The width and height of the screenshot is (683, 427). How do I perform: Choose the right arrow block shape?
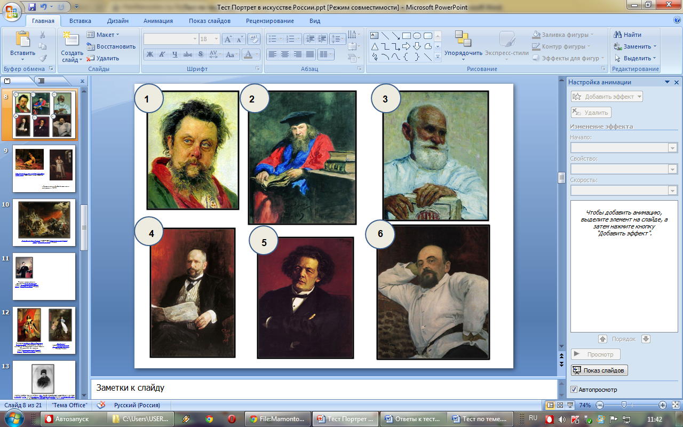(x=407, y=46)
